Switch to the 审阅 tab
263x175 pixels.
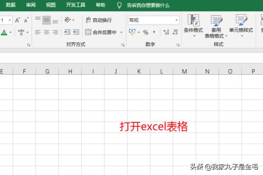pos(31,5)
